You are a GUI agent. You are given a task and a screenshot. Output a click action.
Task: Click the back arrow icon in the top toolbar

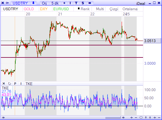pyautogui.click(x=7, y=3)
